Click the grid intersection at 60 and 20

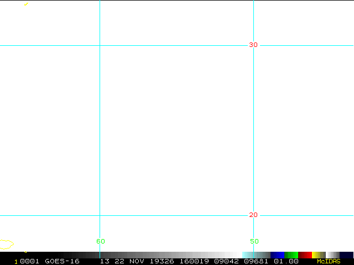(100, 215)
